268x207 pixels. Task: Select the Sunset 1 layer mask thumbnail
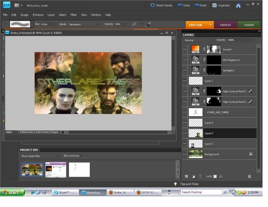click(214, 49)
